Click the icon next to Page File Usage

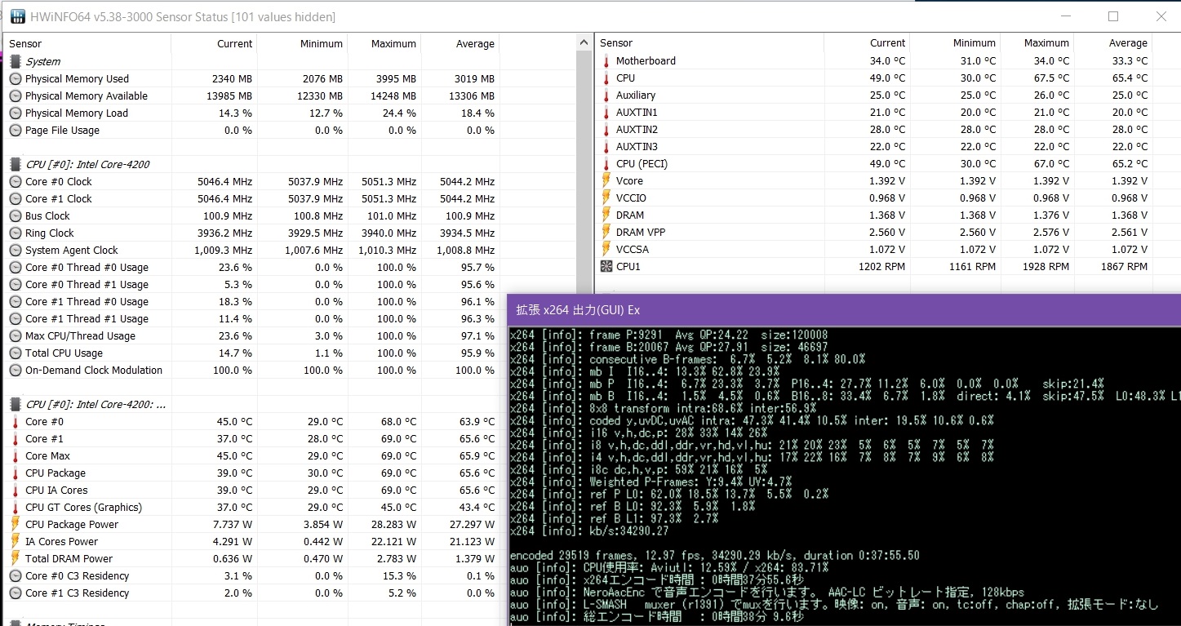(x=16, y=131)
